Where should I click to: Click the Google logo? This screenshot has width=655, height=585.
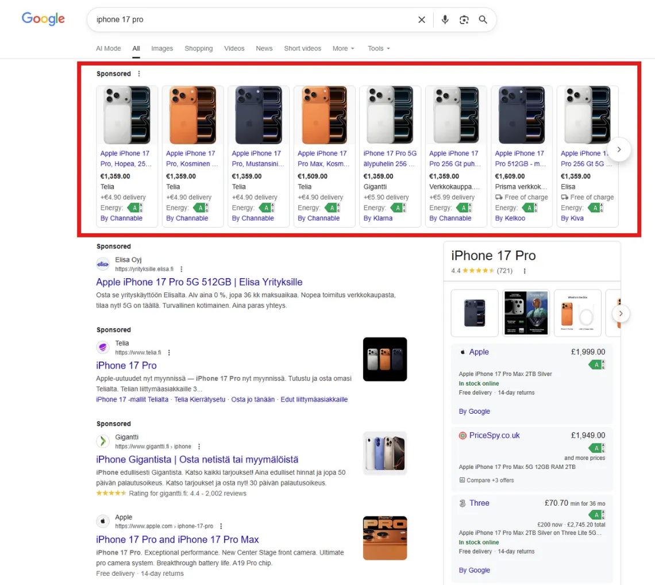point(43,19)
